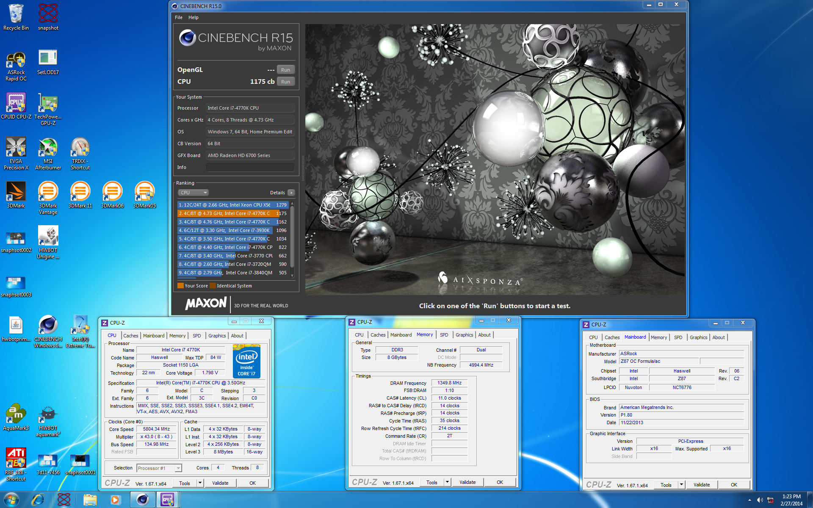Click the Cinebench taskbar button
813x508 pixels.
pyautogui.click(x=142, y=500)
